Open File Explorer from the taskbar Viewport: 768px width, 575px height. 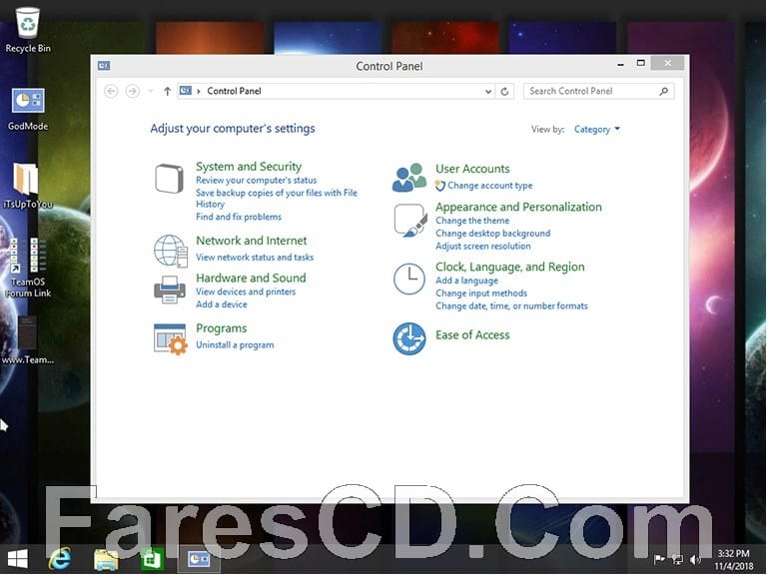pos(106,559)
